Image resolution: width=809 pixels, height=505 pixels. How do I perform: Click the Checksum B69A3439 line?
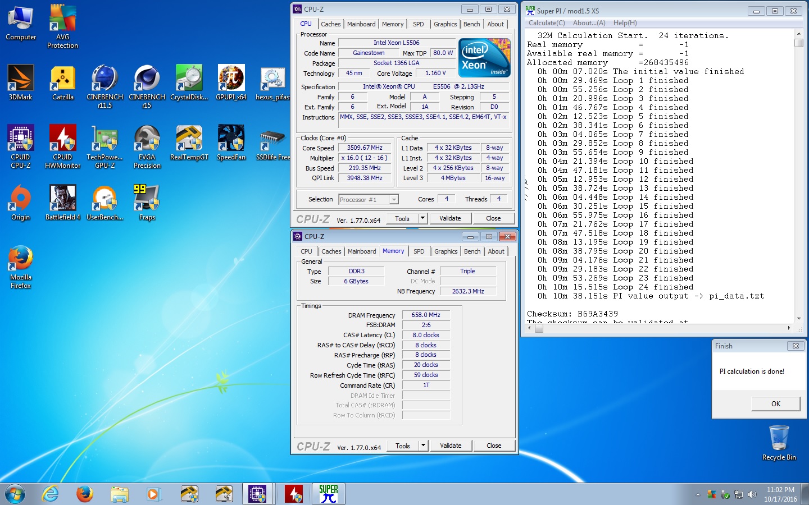(572, 314)
